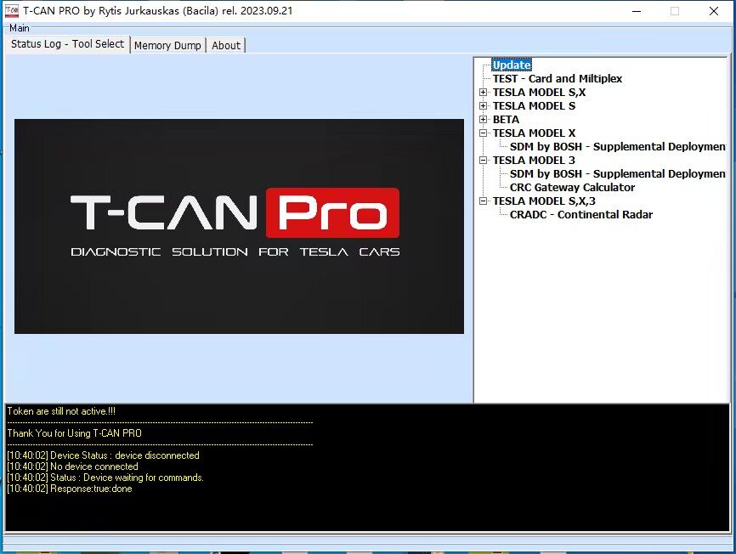Expand the BETA node
Viewport: 736px width, 554px height.
point(483,120)
